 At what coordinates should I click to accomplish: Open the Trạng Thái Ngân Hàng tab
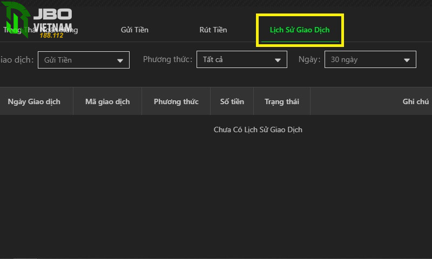(40, 30)
